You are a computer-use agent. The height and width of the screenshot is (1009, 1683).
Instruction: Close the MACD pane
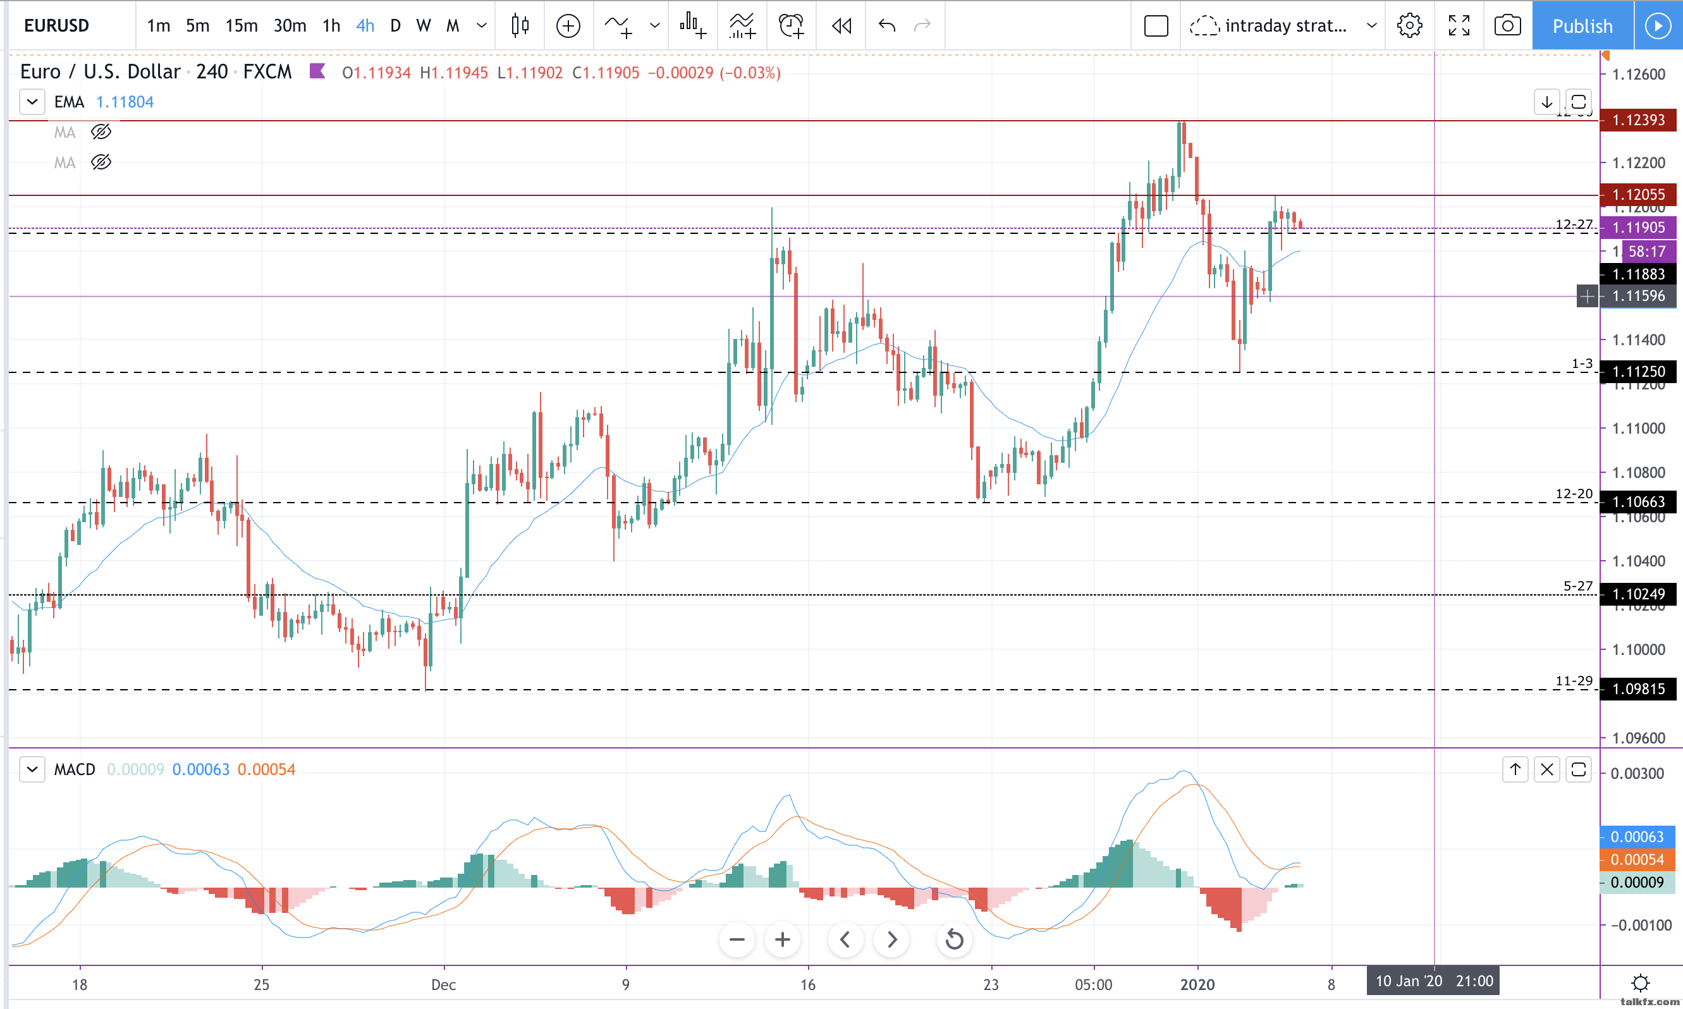click(x=1547, y=769)
